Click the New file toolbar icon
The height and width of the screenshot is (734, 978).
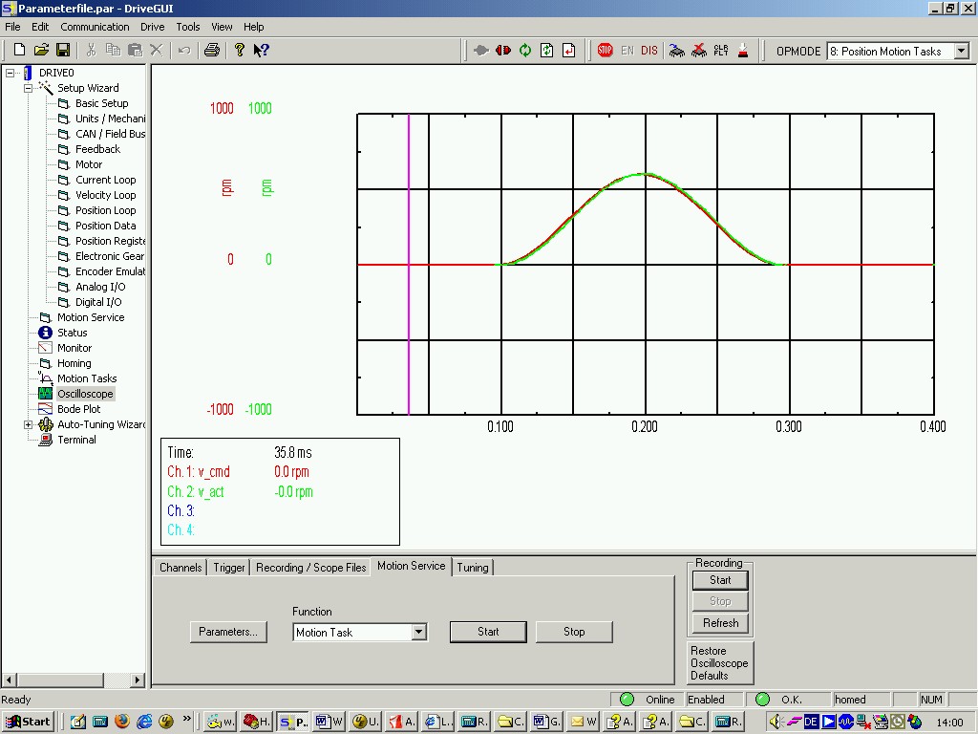tap(19, 50)
